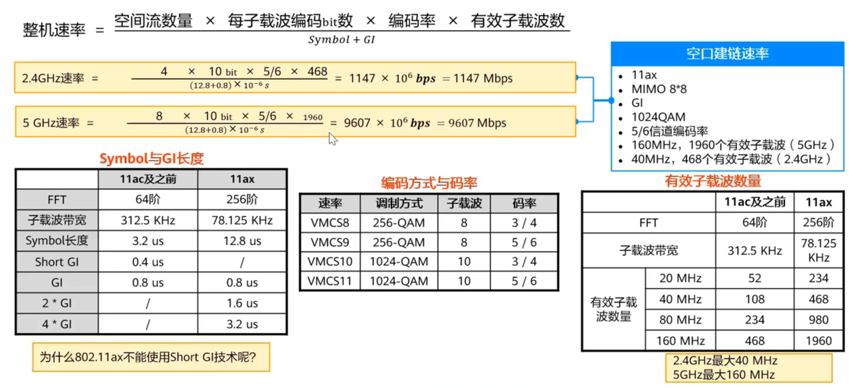Viewport: 862px width, 388px height.
Task: Select the "108" subcarrier count cell
Action: [x=755, y=299]
